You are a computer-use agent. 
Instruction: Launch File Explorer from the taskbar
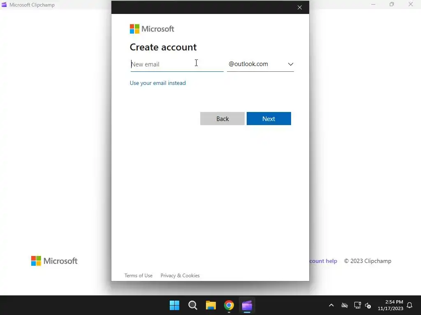211,305
